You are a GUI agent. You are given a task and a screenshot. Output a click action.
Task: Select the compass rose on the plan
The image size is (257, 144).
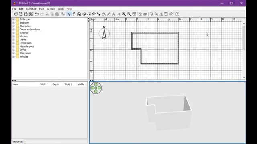[x=104, y=33]
